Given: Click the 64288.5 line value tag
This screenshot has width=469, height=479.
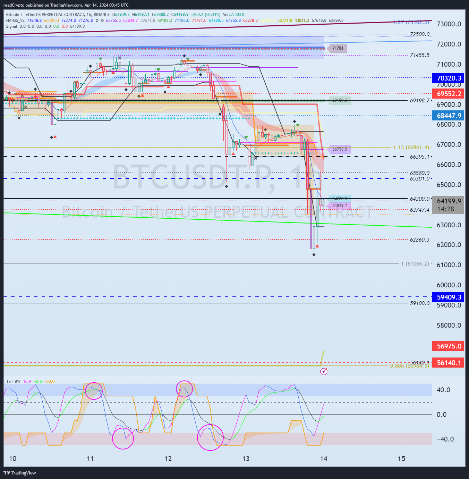Looking at the screenshot, I should click(339, 199).
